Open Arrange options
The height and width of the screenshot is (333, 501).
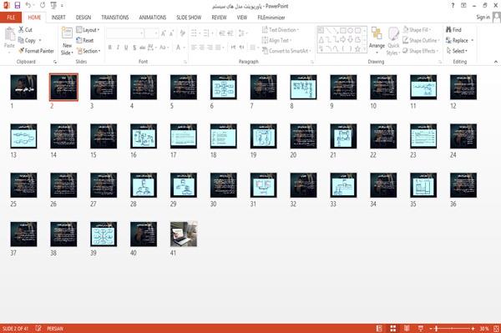(x=377, y=41)
